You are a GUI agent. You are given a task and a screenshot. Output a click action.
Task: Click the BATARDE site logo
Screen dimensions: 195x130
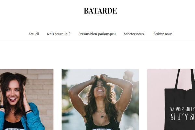101,11
